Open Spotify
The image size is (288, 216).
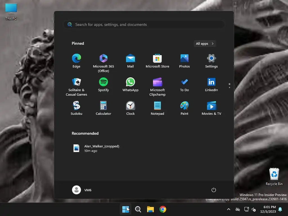pos(103,85)
